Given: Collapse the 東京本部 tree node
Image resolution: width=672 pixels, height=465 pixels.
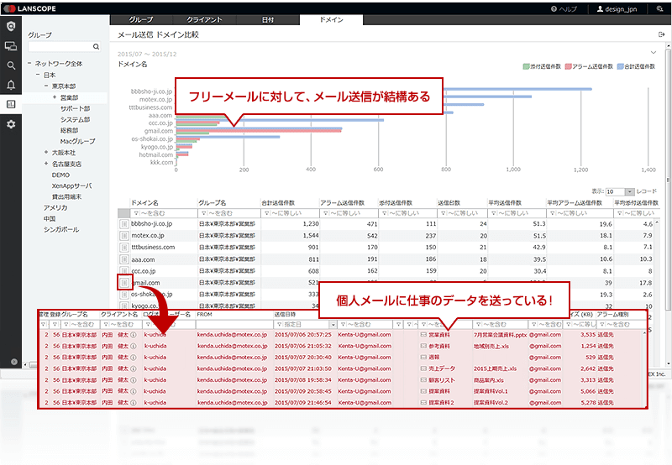Looking at the screenshot, I should (46, 86).
